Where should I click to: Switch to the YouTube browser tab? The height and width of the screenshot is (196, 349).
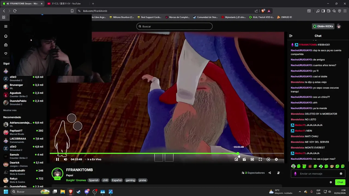[67, 4]
